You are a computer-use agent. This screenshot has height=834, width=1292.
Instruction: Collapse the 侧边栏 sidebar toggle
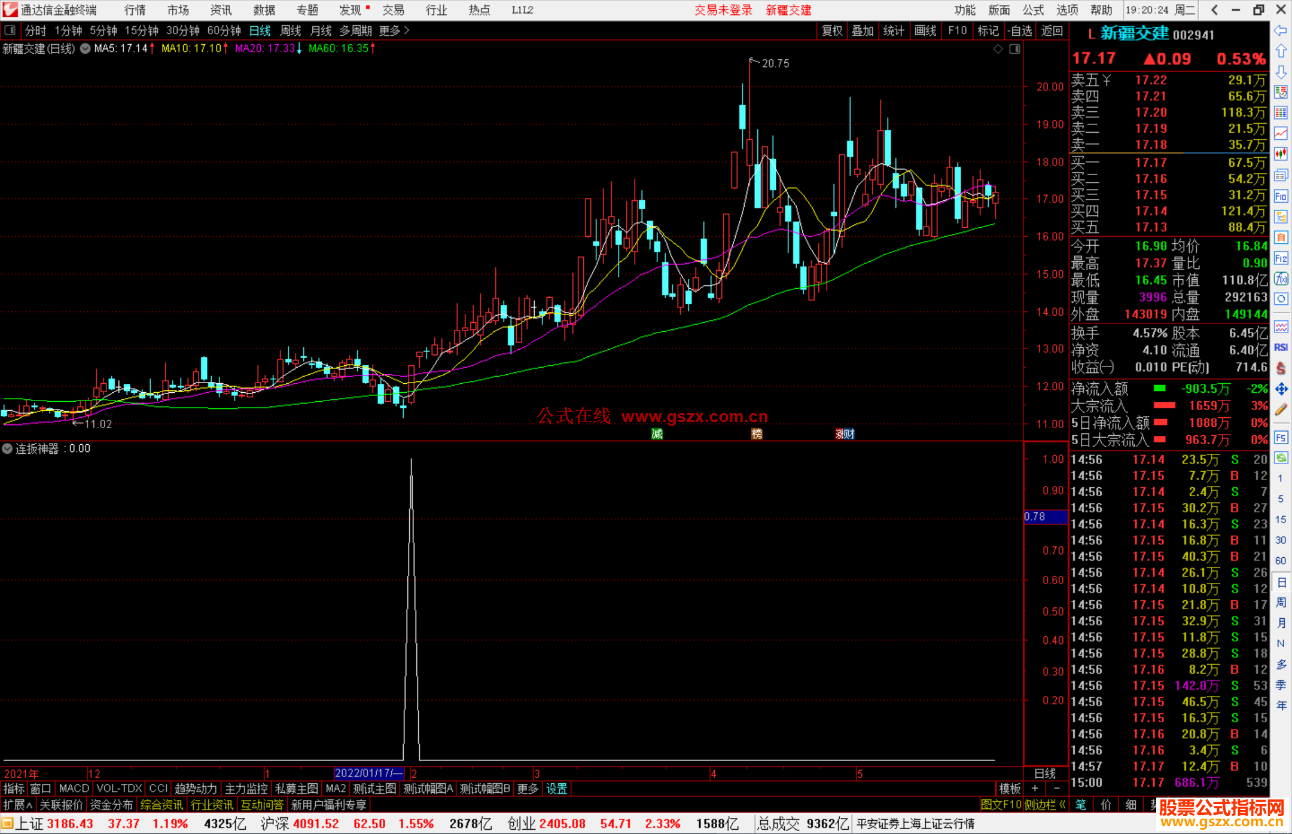pyautogui.click(x=1045, y=805)
